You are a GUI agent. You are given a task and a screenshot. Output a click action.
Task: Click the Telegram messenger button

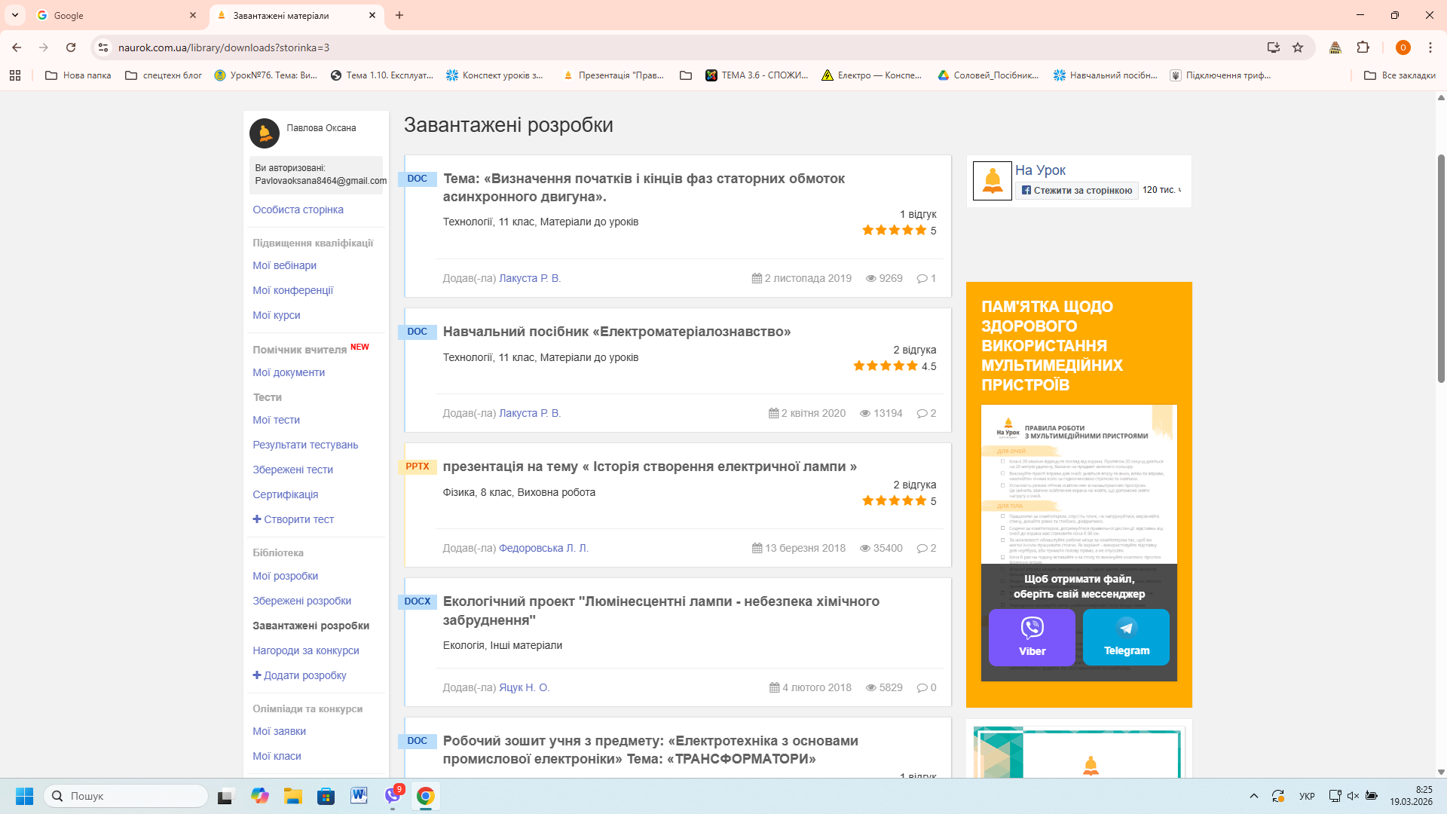coord(1126,637)
